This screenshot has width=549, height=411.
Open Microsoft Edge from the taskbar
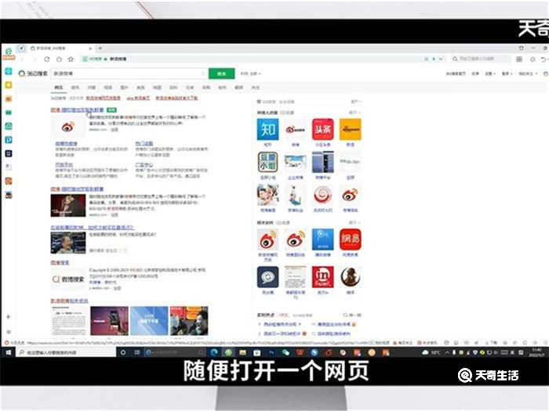pos(214,352)
